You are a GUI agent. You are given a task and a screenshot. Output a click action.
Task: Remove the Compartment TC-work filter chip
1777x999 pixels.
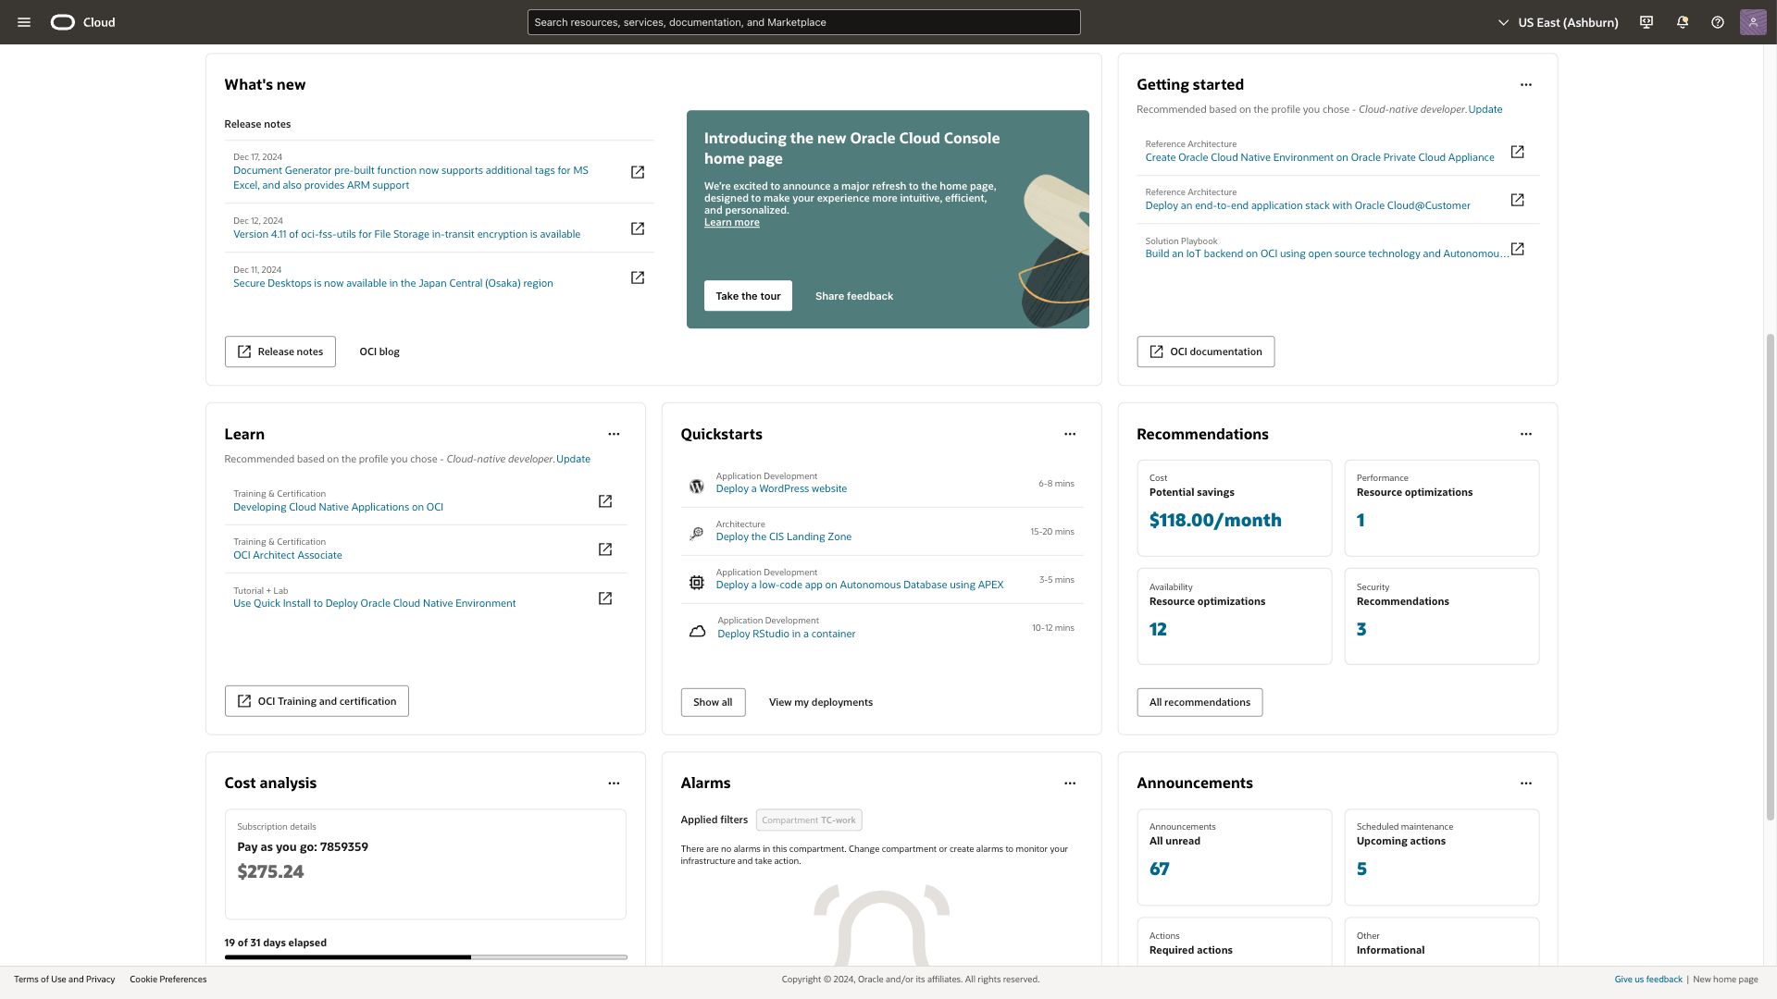point(809,820)
